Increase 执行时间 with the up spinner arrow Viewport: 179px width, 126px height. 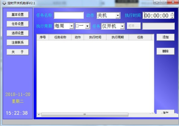(x=172, y=14)
